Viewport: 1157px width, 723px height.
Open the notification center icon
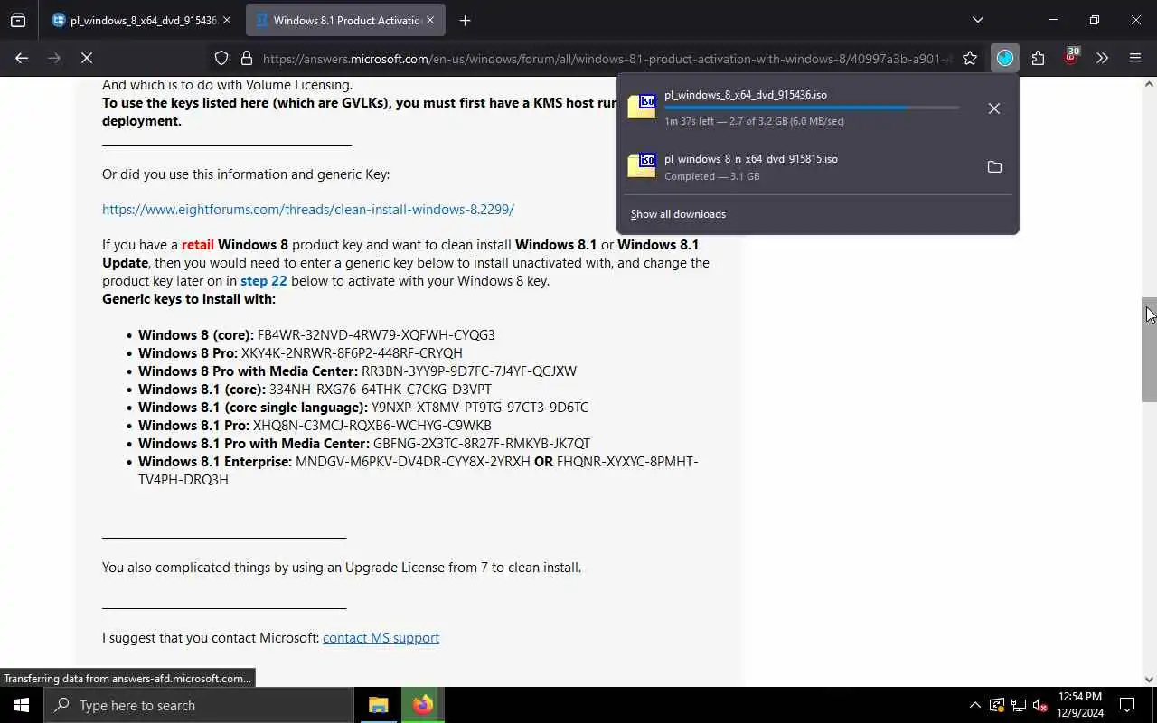tap(1127, 705)
